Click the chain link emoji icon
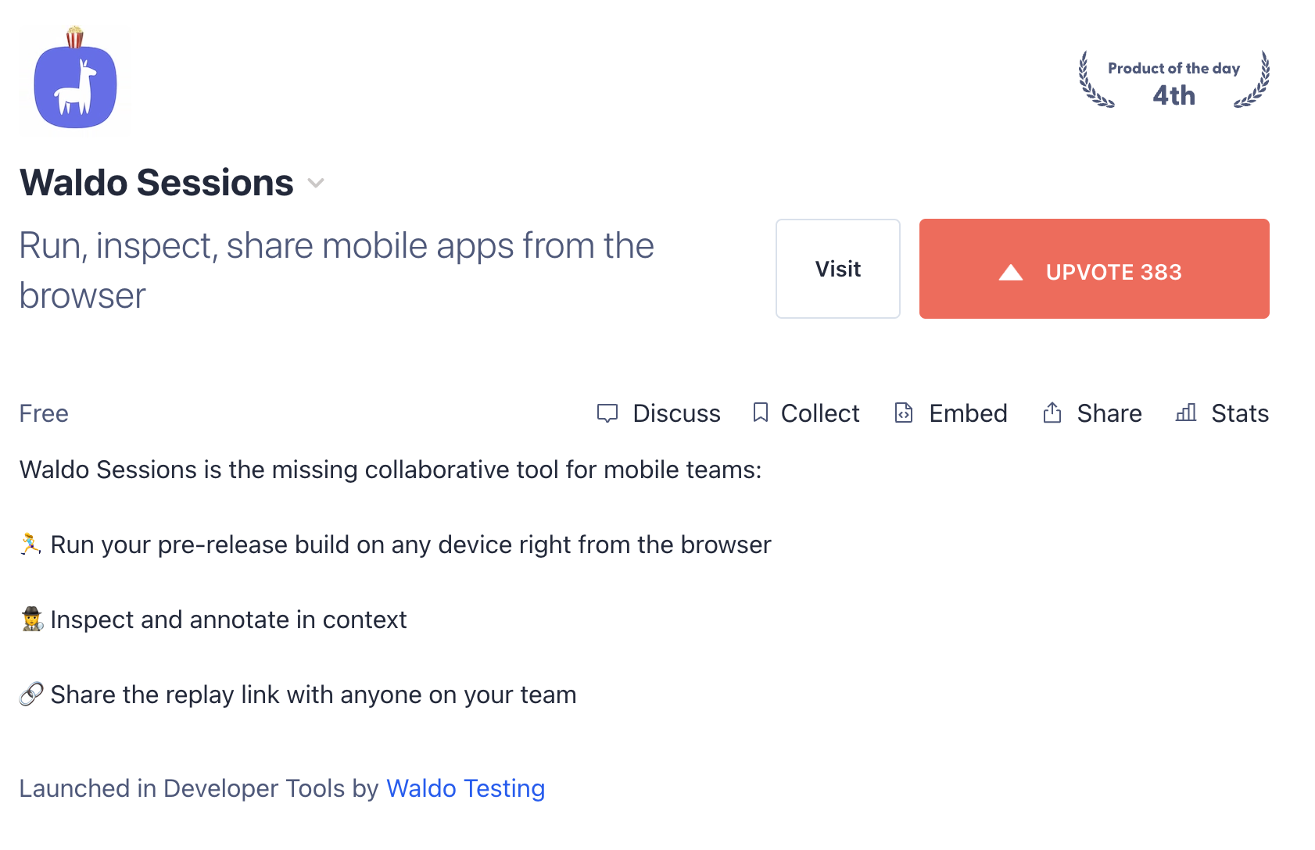The width and height of the screenshot is (1315, 850). 31,694
